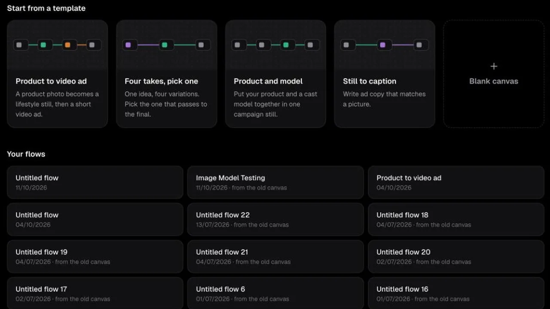This screenshot has width=550, height=309.
Task: Open Untitled flow 6
Action: point(275,293)
